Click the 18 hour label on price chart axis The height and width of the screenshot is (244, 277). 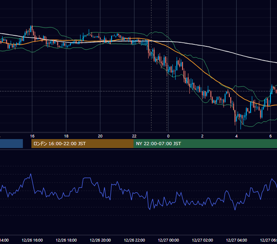pyautogui.click(x=66, y=136)
